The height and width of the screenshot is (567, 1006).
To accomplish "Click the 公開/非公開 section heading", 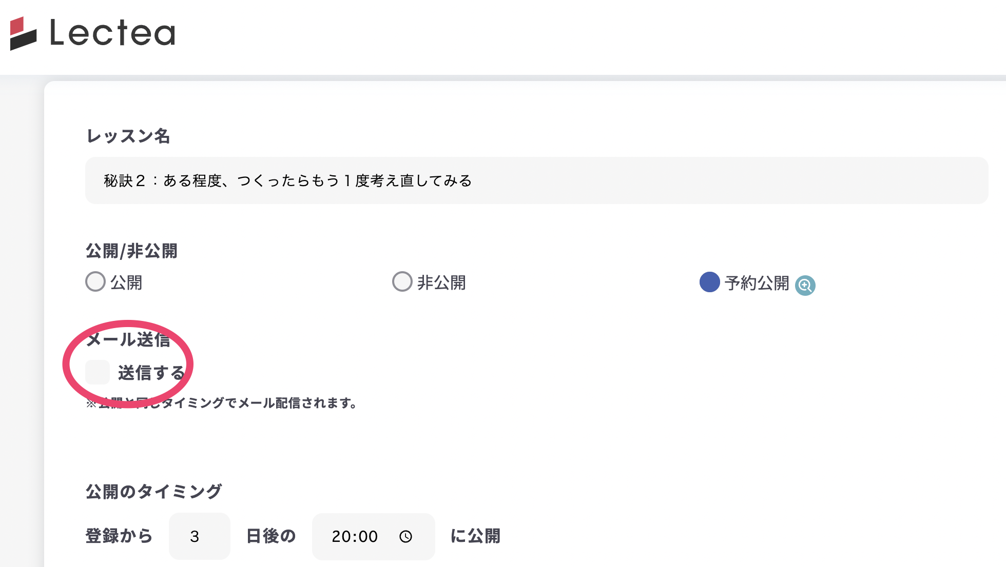I will (x=131, y=251).
